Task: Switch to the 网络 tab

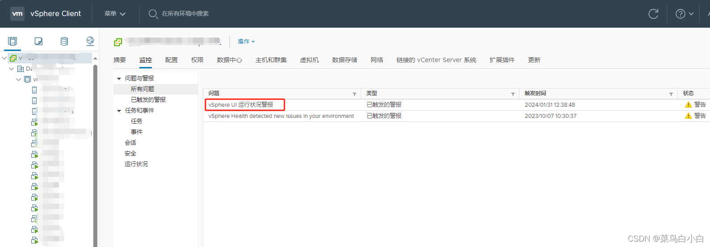Action: point(377,60)
